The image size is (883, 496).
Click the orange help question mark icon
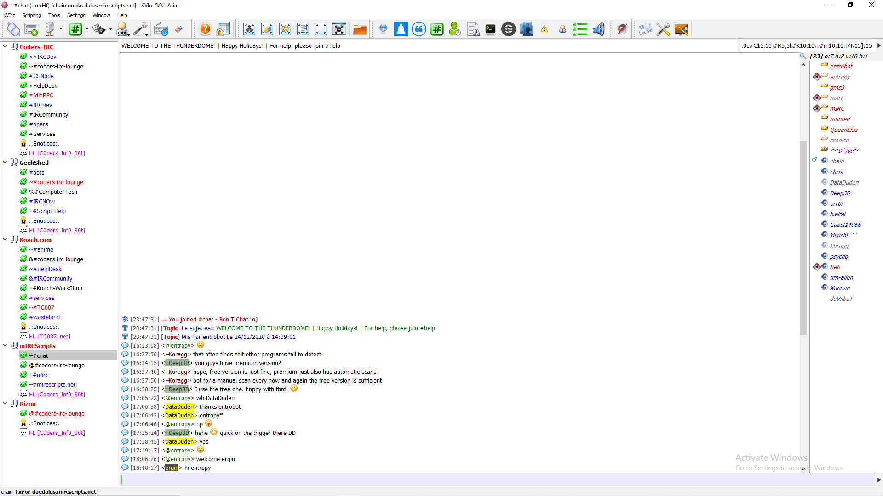tap(205, 29)
